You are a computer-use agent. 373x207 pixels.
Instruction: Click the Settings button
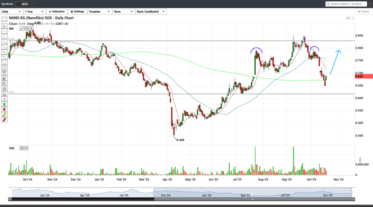point(77,12)
